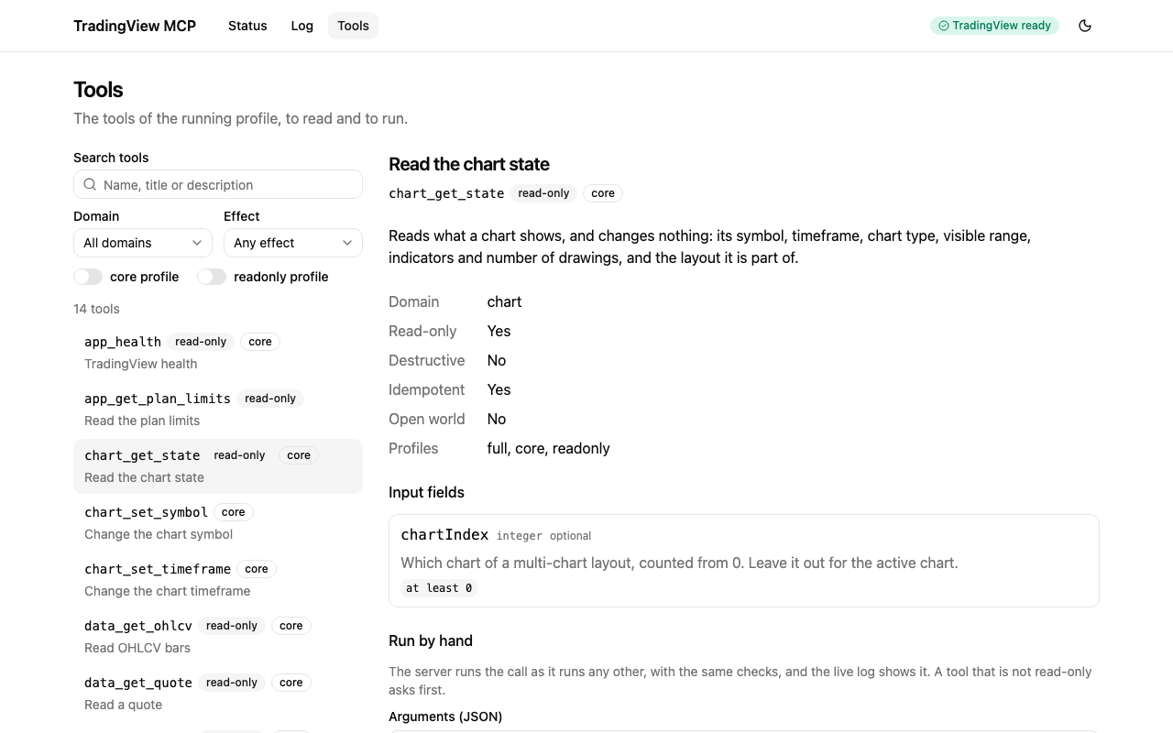Select the chart_set_symbol tool

point(218,523)
